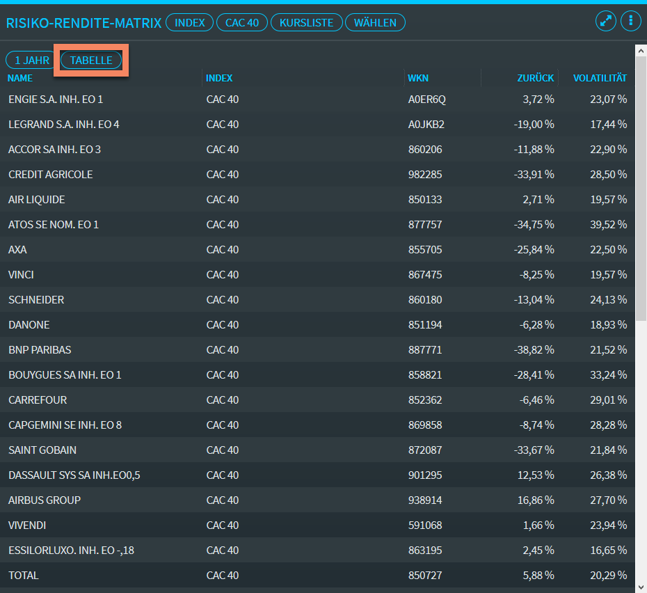Image resolution: width=647 pixels, height=593 pixels.
Task: Open the 1 JAHR period selector
Action: pyautogui.click(x=32, y=61)
